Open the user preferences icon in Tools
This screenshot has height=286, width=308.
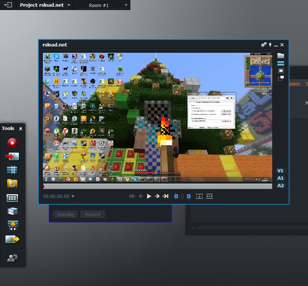[x=12, y=258]
